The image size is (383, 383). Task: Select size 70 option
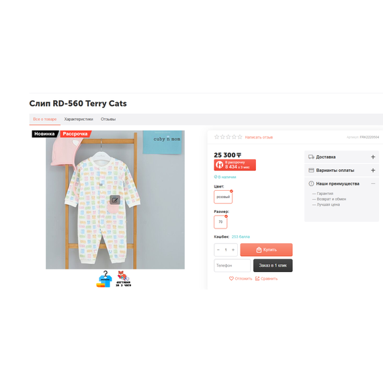(x=220, y=222)
